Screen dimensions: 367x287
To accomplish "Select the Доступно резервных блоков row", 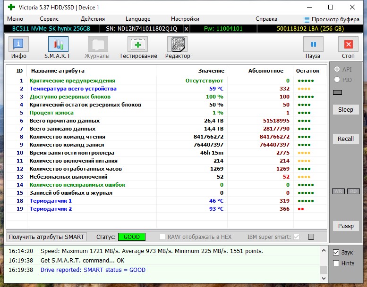I will tap(167, 97).
